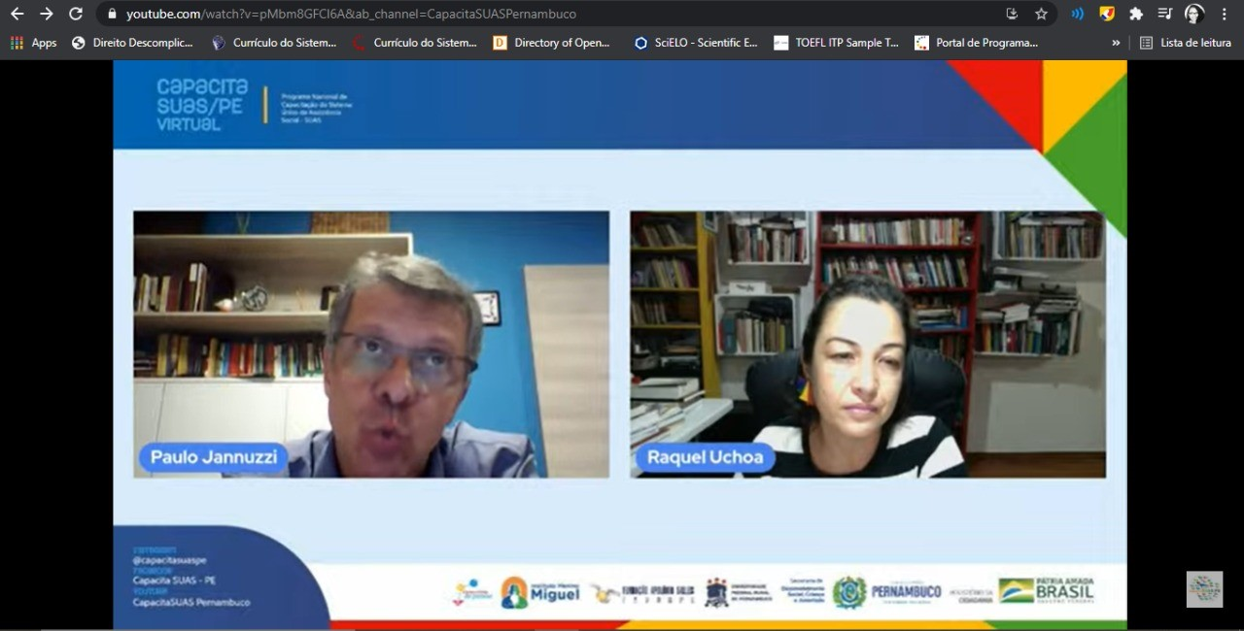Open SciELO bookmark in the bookmarks bar

pyautogui.click(x=695, y=43)
